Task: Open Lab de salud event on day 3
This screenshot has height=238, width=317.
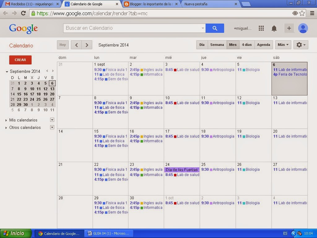Action: [182, 70]
